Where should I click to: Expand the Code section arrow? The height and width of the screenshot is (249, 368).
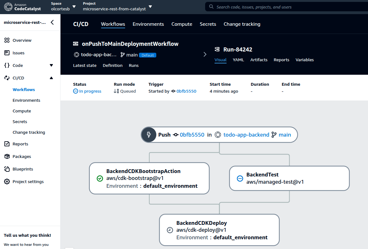point(51,65)
